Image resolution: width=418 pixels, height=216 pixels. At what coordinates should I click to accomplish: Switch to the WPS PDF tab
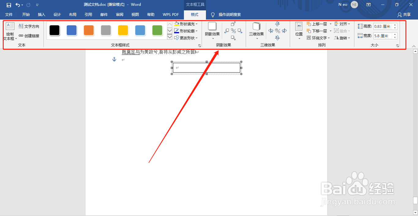(171, 15)
